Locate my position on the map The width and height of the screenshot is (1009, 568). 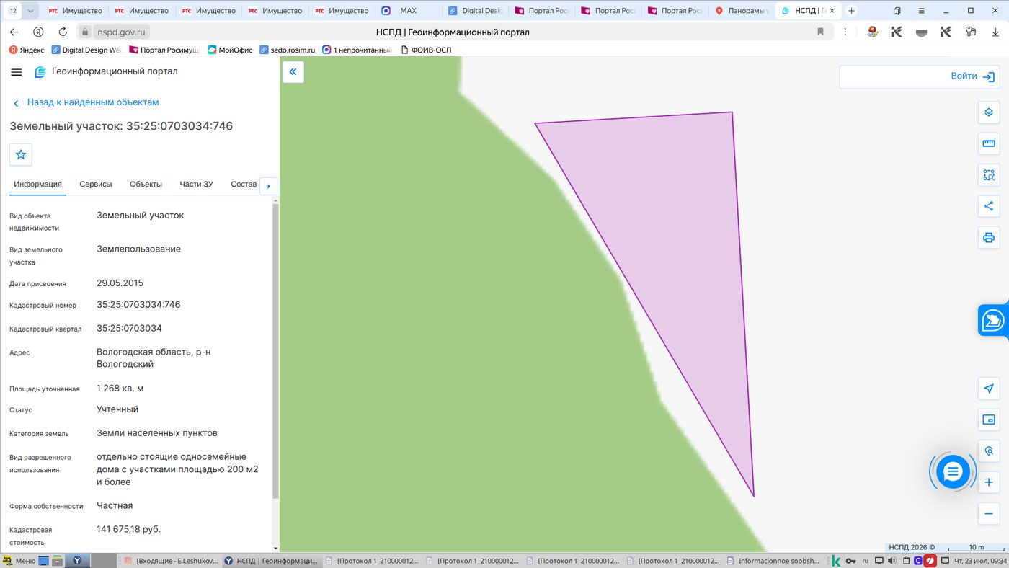[x=989, y=389]
